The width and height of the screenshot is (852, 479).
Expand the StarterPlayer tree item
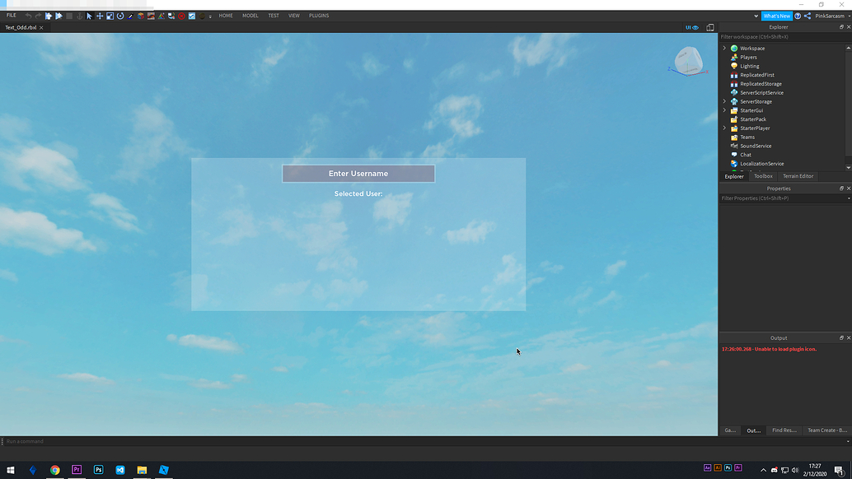click(x=724, y=128)
